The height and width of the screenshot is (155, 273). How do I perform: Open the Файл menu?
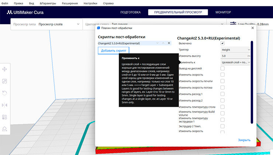click(x=5, y=3)
